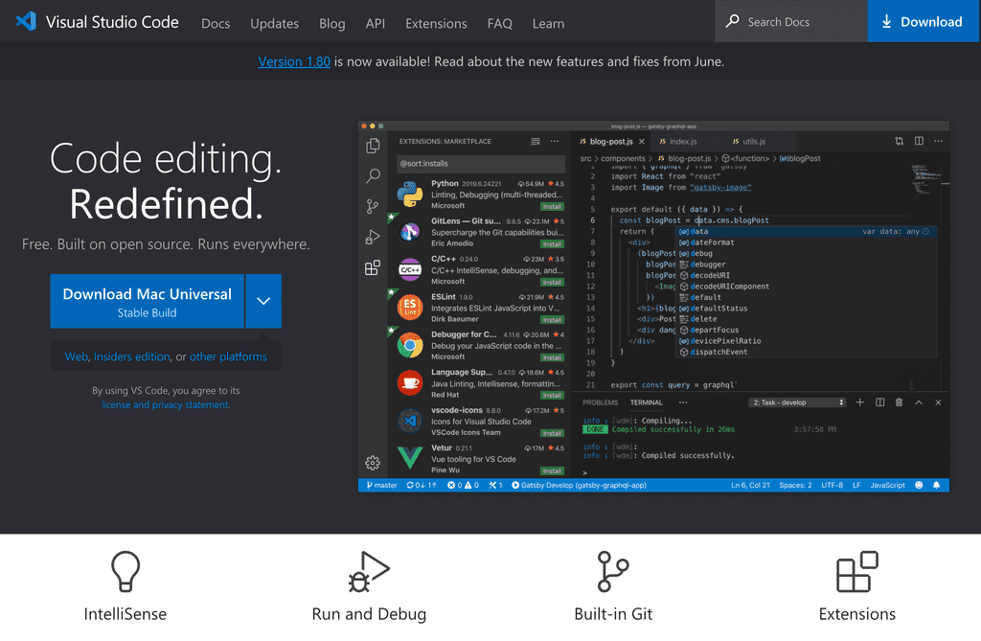Click the @sort:installs search field
Viewport: 981px width, 641px height.
tap(479, 166)
